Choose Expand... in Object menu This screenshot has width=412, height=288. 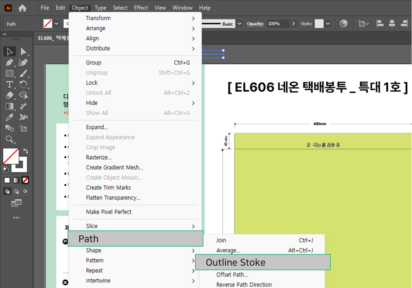point(135,127)
